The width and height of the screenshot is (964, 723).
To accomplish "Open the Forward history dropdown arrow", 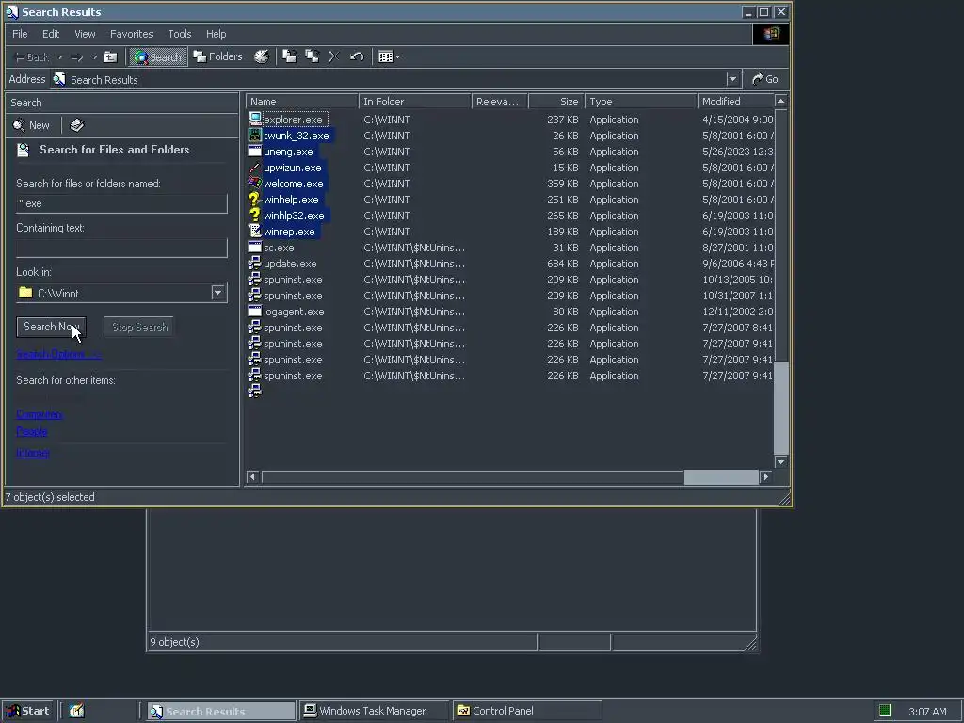I will [94, 57].
